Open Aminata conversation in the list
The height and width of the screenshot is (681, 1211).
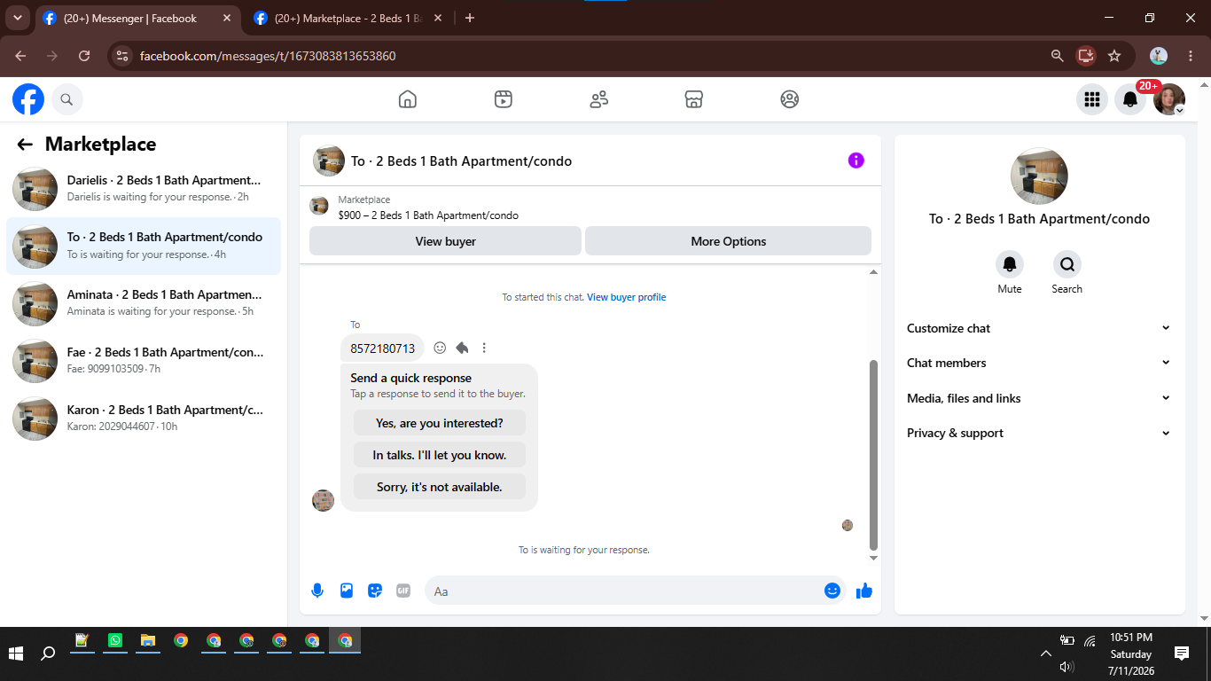tap(144, 302)
